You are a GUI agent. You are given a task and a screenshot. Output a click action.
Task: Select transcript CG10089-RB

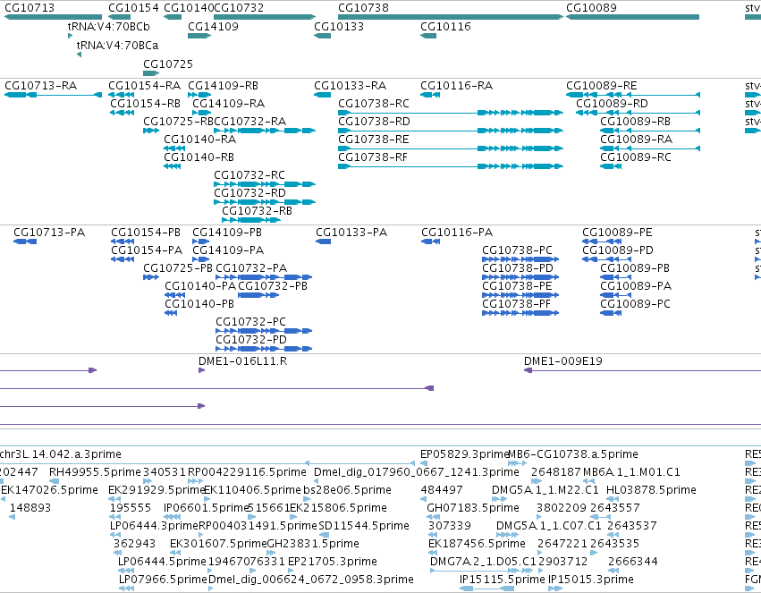pyautogui.click(x=635, y=122)
